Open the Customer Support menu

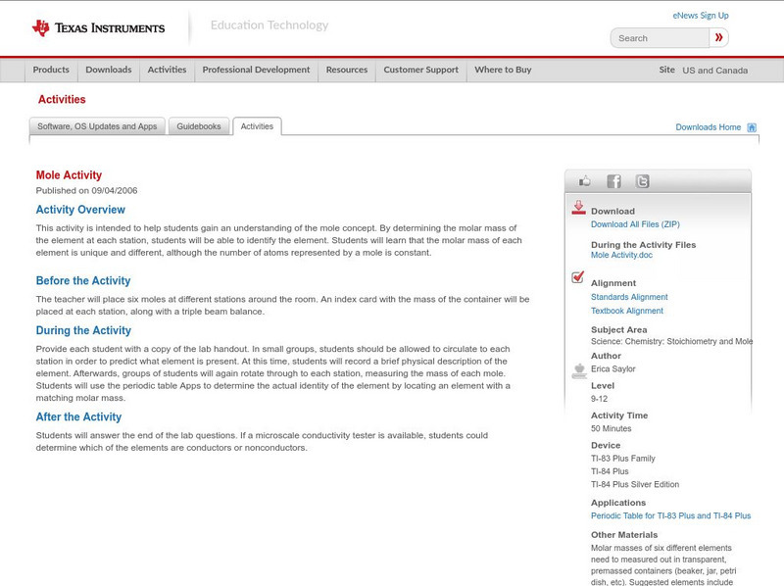point(421,70)
